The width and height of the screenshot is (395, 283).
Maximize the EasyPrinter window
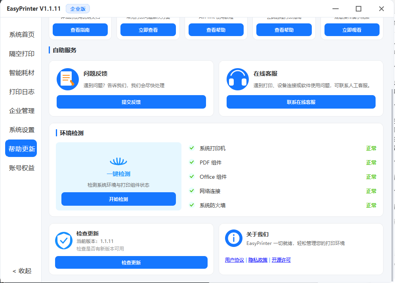tap(359, 9)
